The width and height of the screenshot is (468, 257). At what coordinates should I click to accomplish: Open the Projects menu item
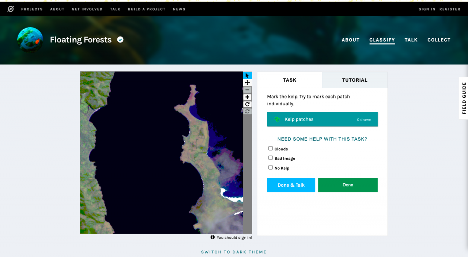(x=32, y=9)
